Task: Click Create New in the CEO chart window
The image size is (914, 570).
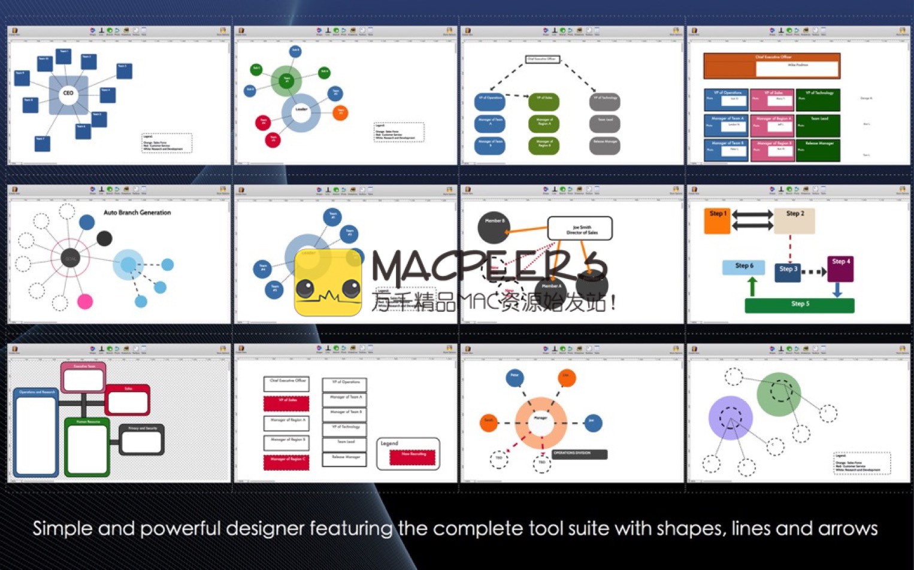Action: point(14,31)
